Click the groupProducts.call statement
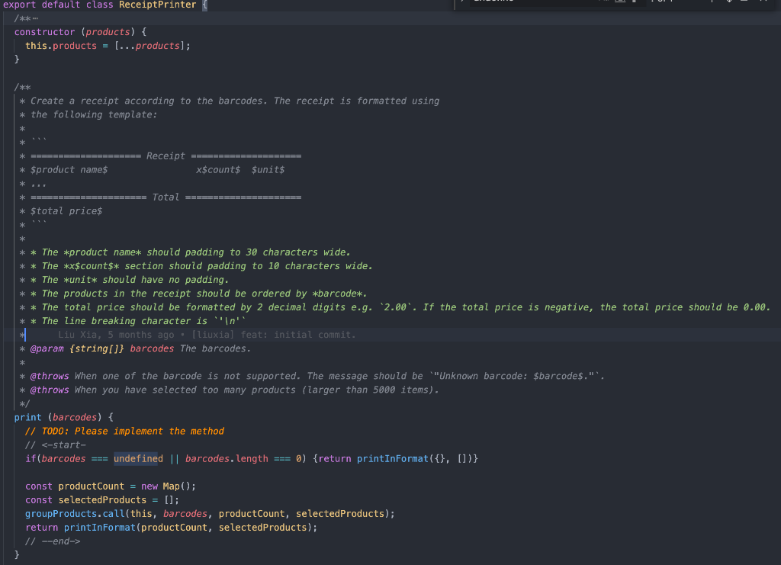This screenshot has height=565, width=781. [76, 513]
